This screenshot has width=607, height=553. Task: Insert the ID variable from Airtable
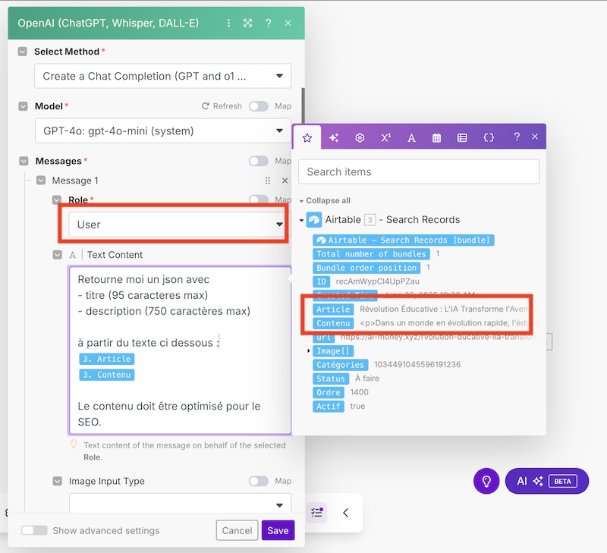coord(321,281)
